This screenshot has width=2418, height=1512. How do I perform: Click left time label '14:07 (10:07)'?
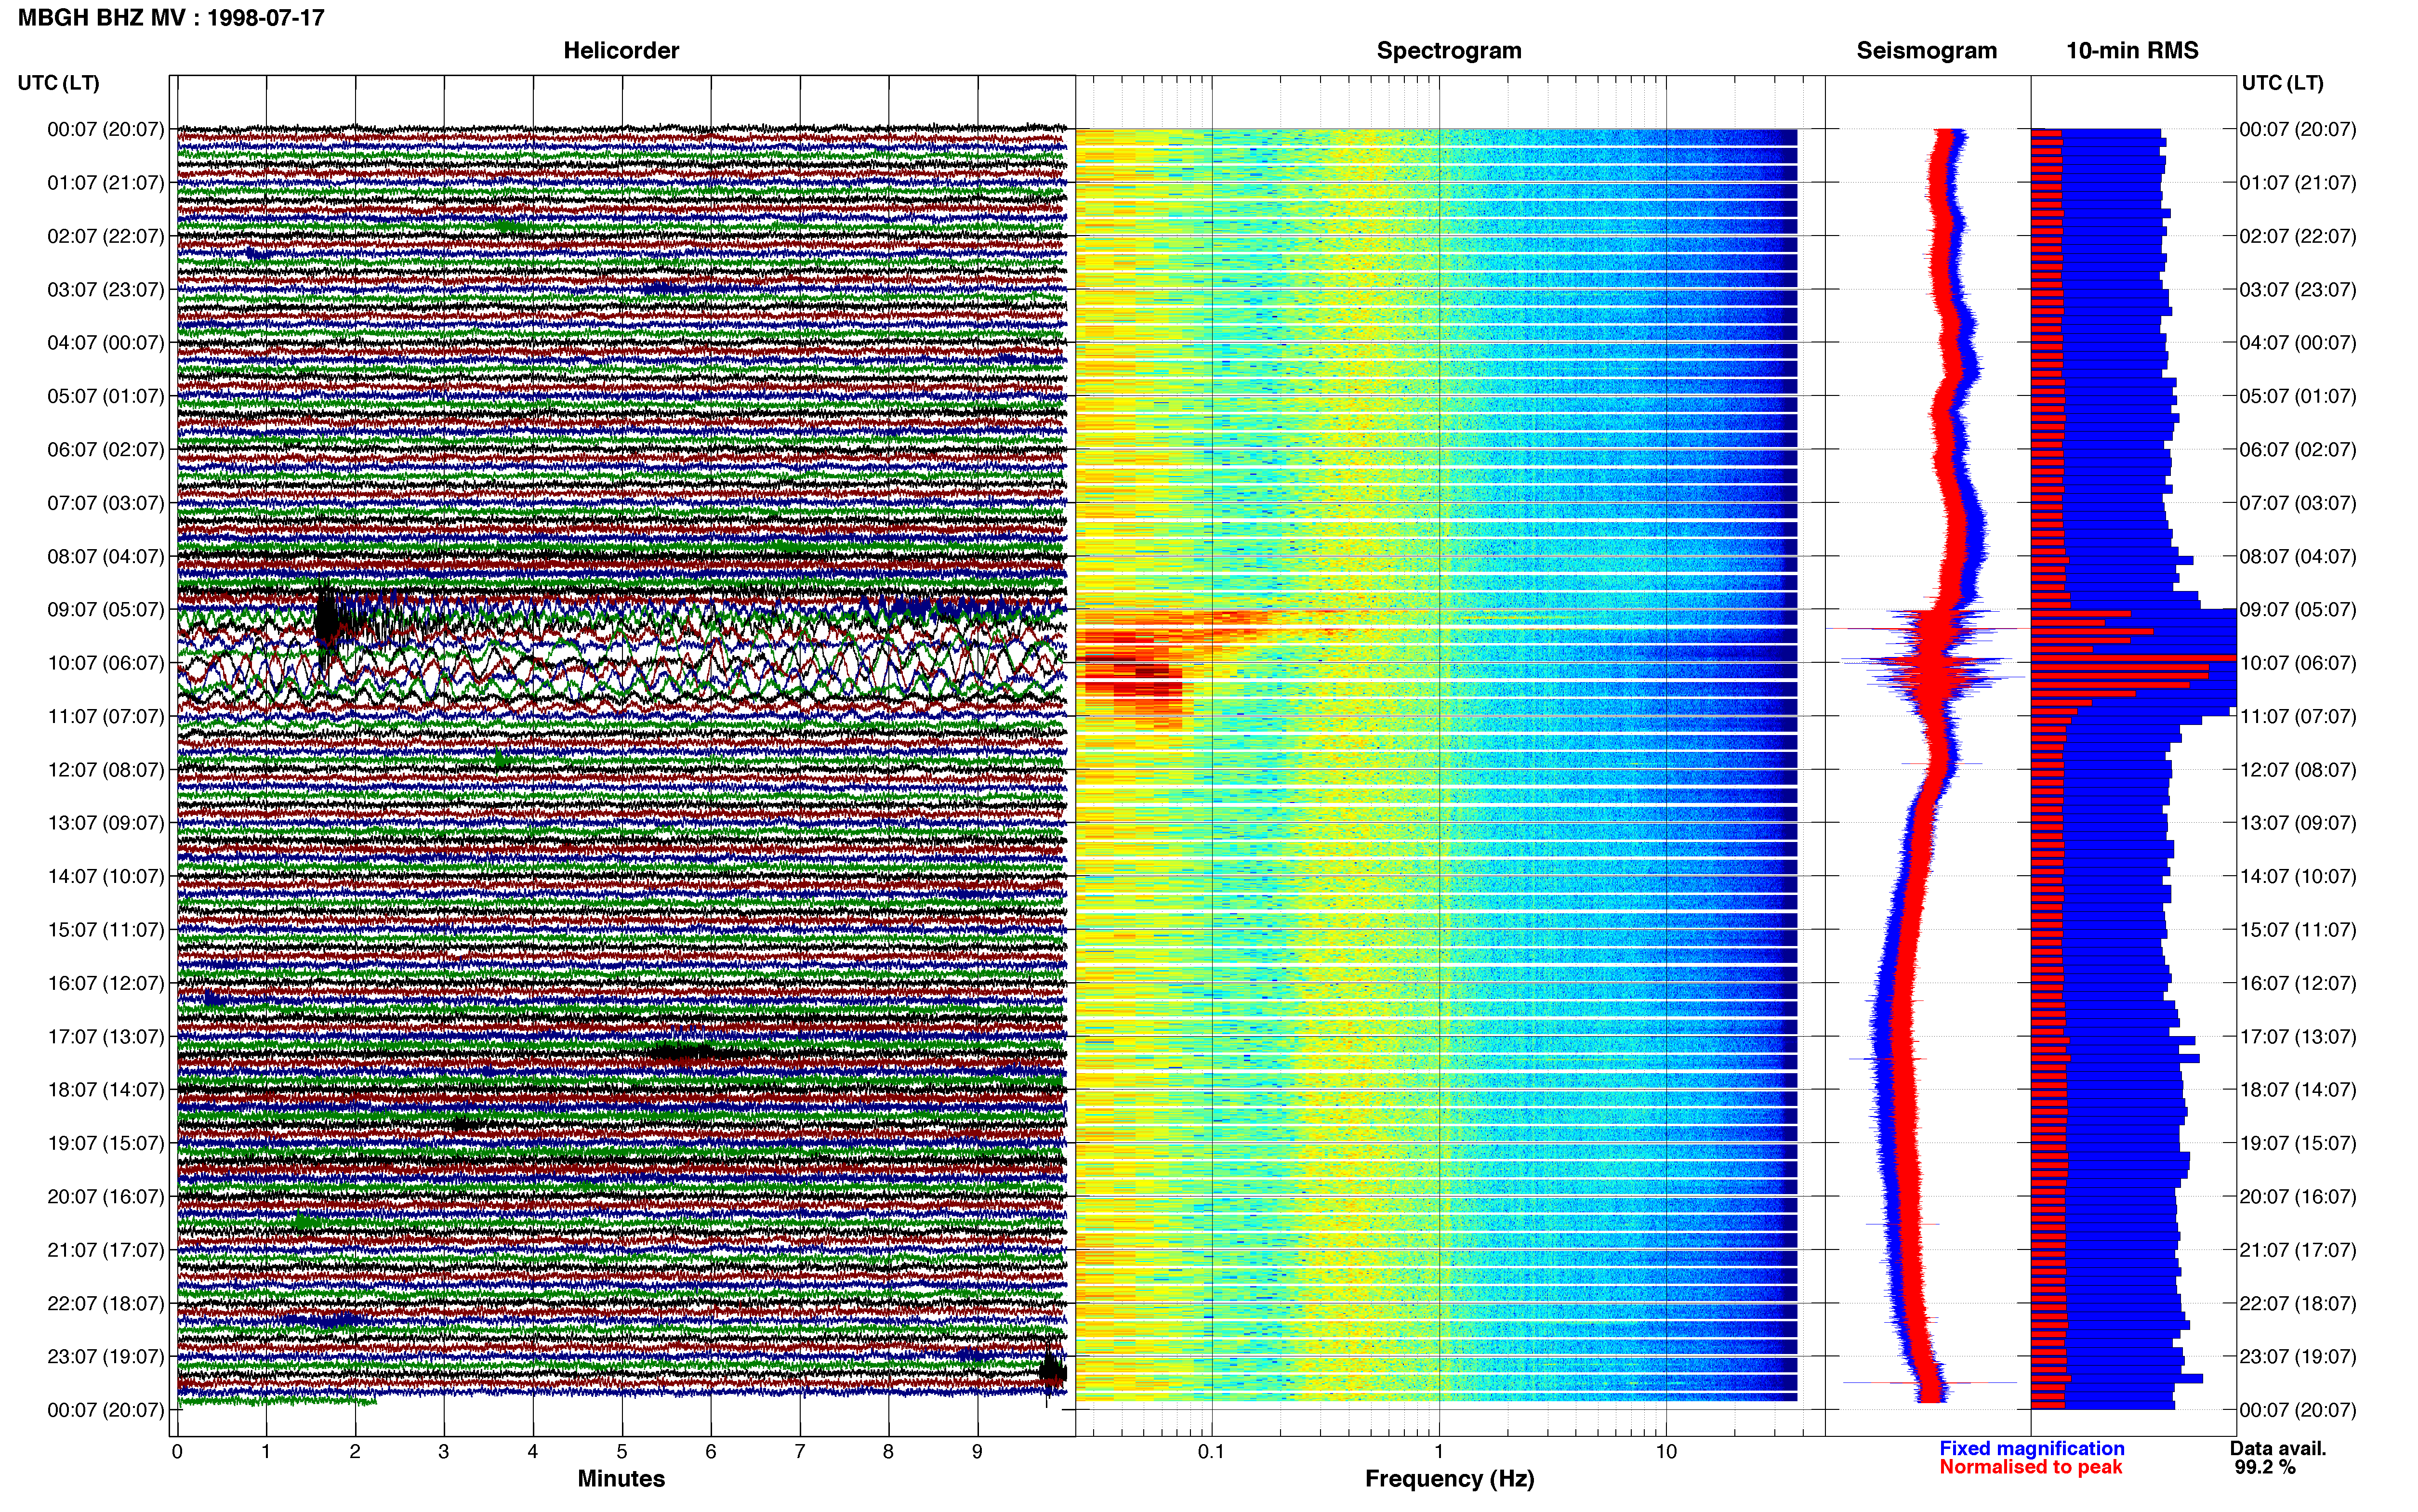point(105,876)
